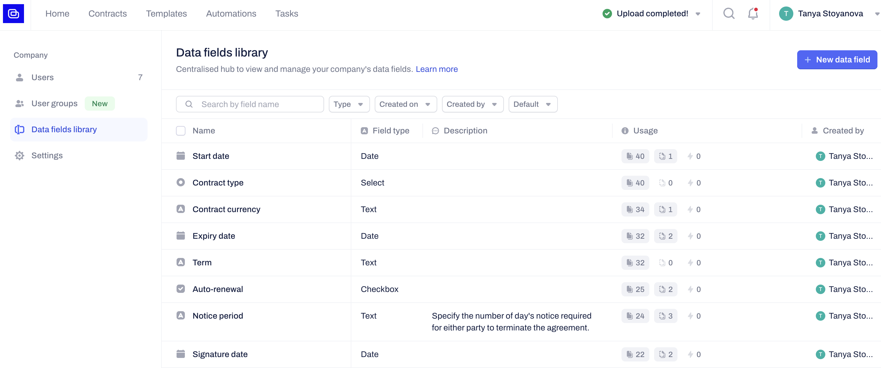
Task: Open the Automations nav tab
Action: click(x=231, y=13)
